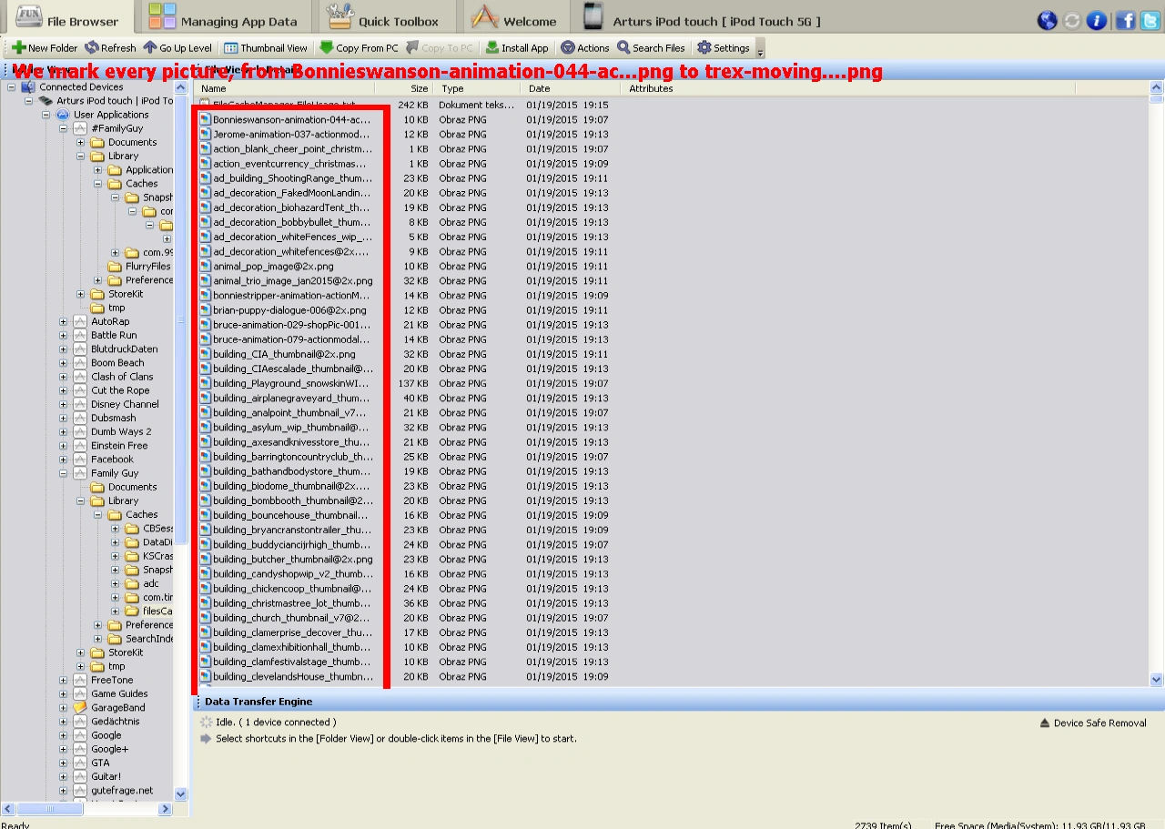Viewport: 1165px width, 829px height.
Task: Click the adc folder icon in the tree
Action: (132, 583)
